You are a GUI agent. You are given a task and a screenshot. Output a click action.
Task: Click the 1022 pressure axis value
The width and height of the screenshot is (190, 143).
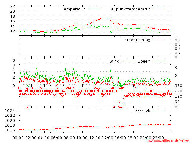(10, 116)
